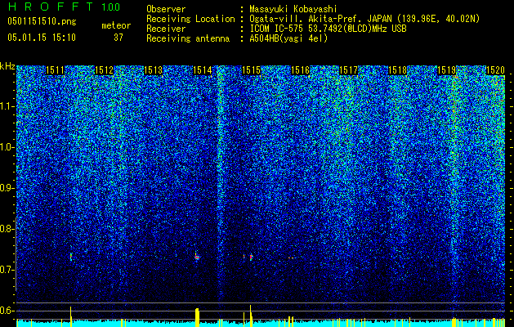Click the 1514 time marker label
This screenshot has height=327, width=514.
(203, 70)
